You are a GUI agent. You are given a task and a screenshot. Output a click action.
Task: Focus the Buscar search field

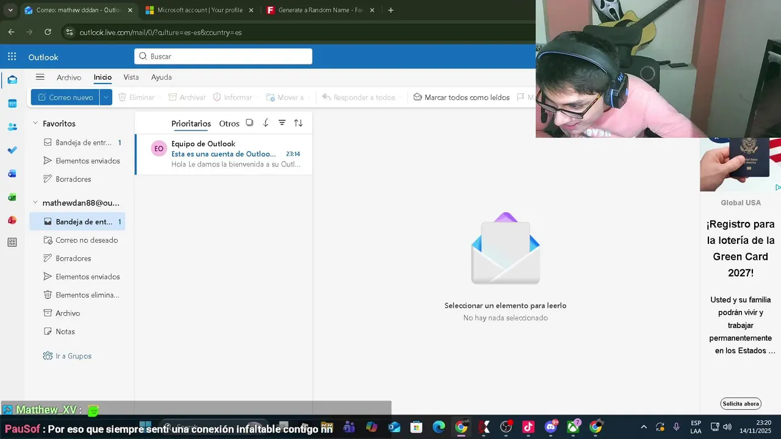[x=223, y=56]
